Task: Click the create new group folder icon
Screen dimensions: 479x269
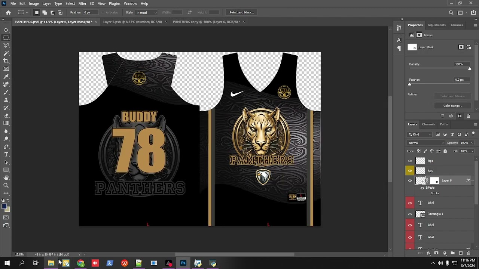Action: tap(452, 253)
